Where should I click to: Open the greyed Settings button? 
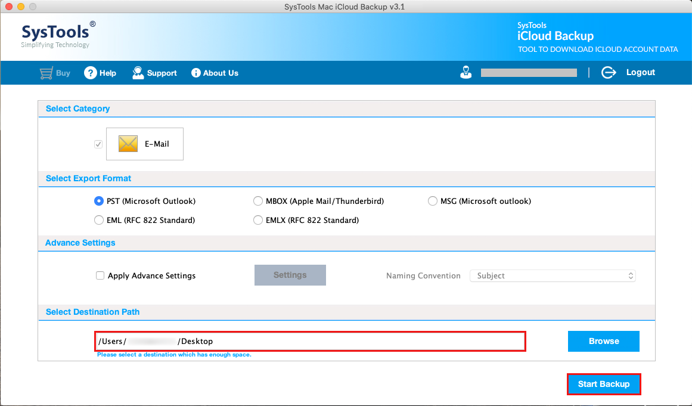click(x=290, y=275)
